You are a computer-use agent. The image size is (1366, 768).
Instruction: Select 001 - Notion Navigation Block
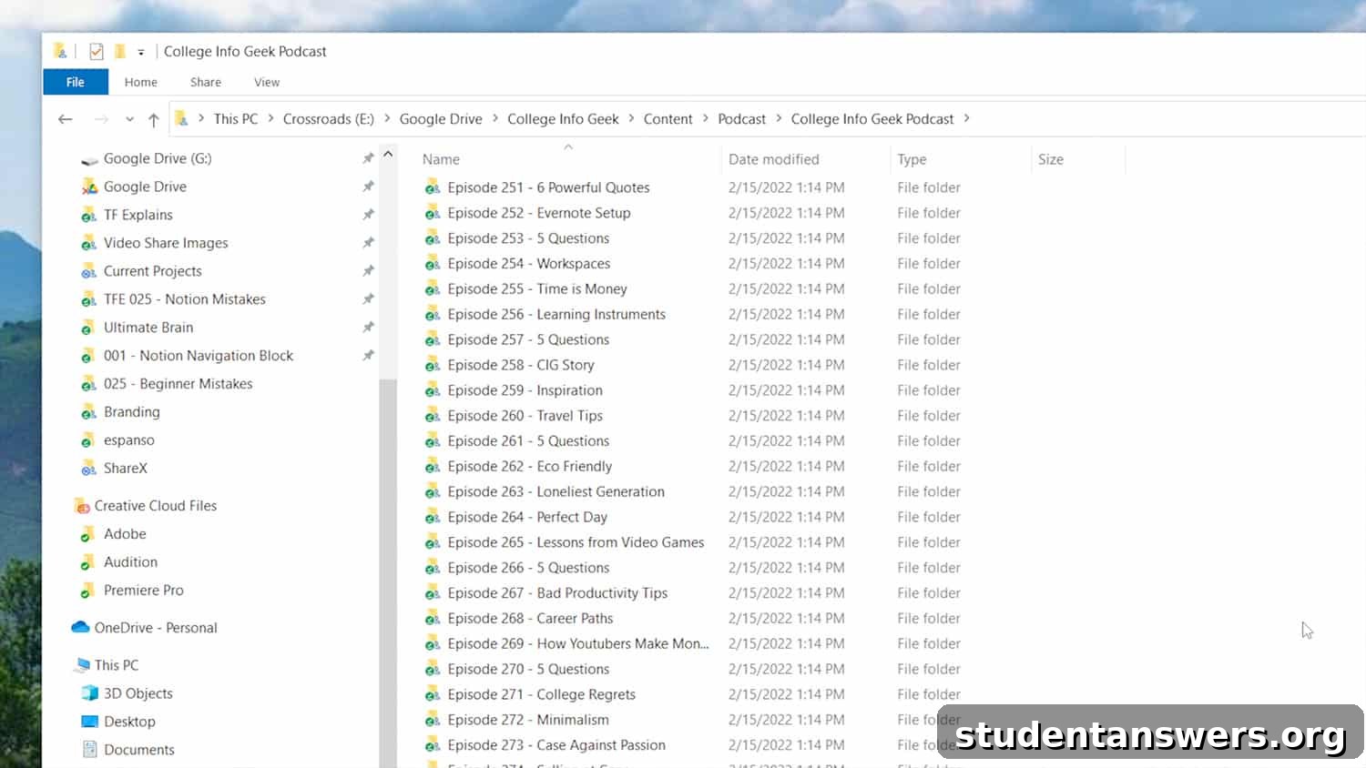[x=198, y=356]
